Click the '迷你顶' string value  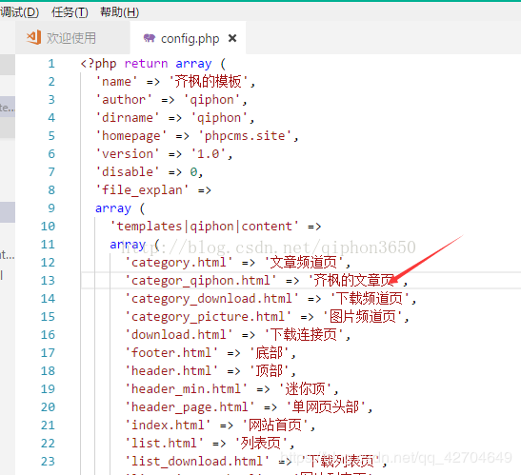(x=305, y=389)
